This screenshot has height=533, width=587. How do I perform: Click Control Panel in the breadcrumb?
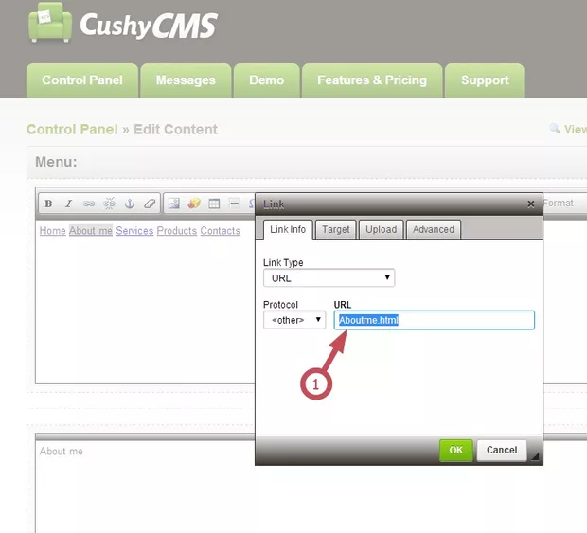[72, 130]
